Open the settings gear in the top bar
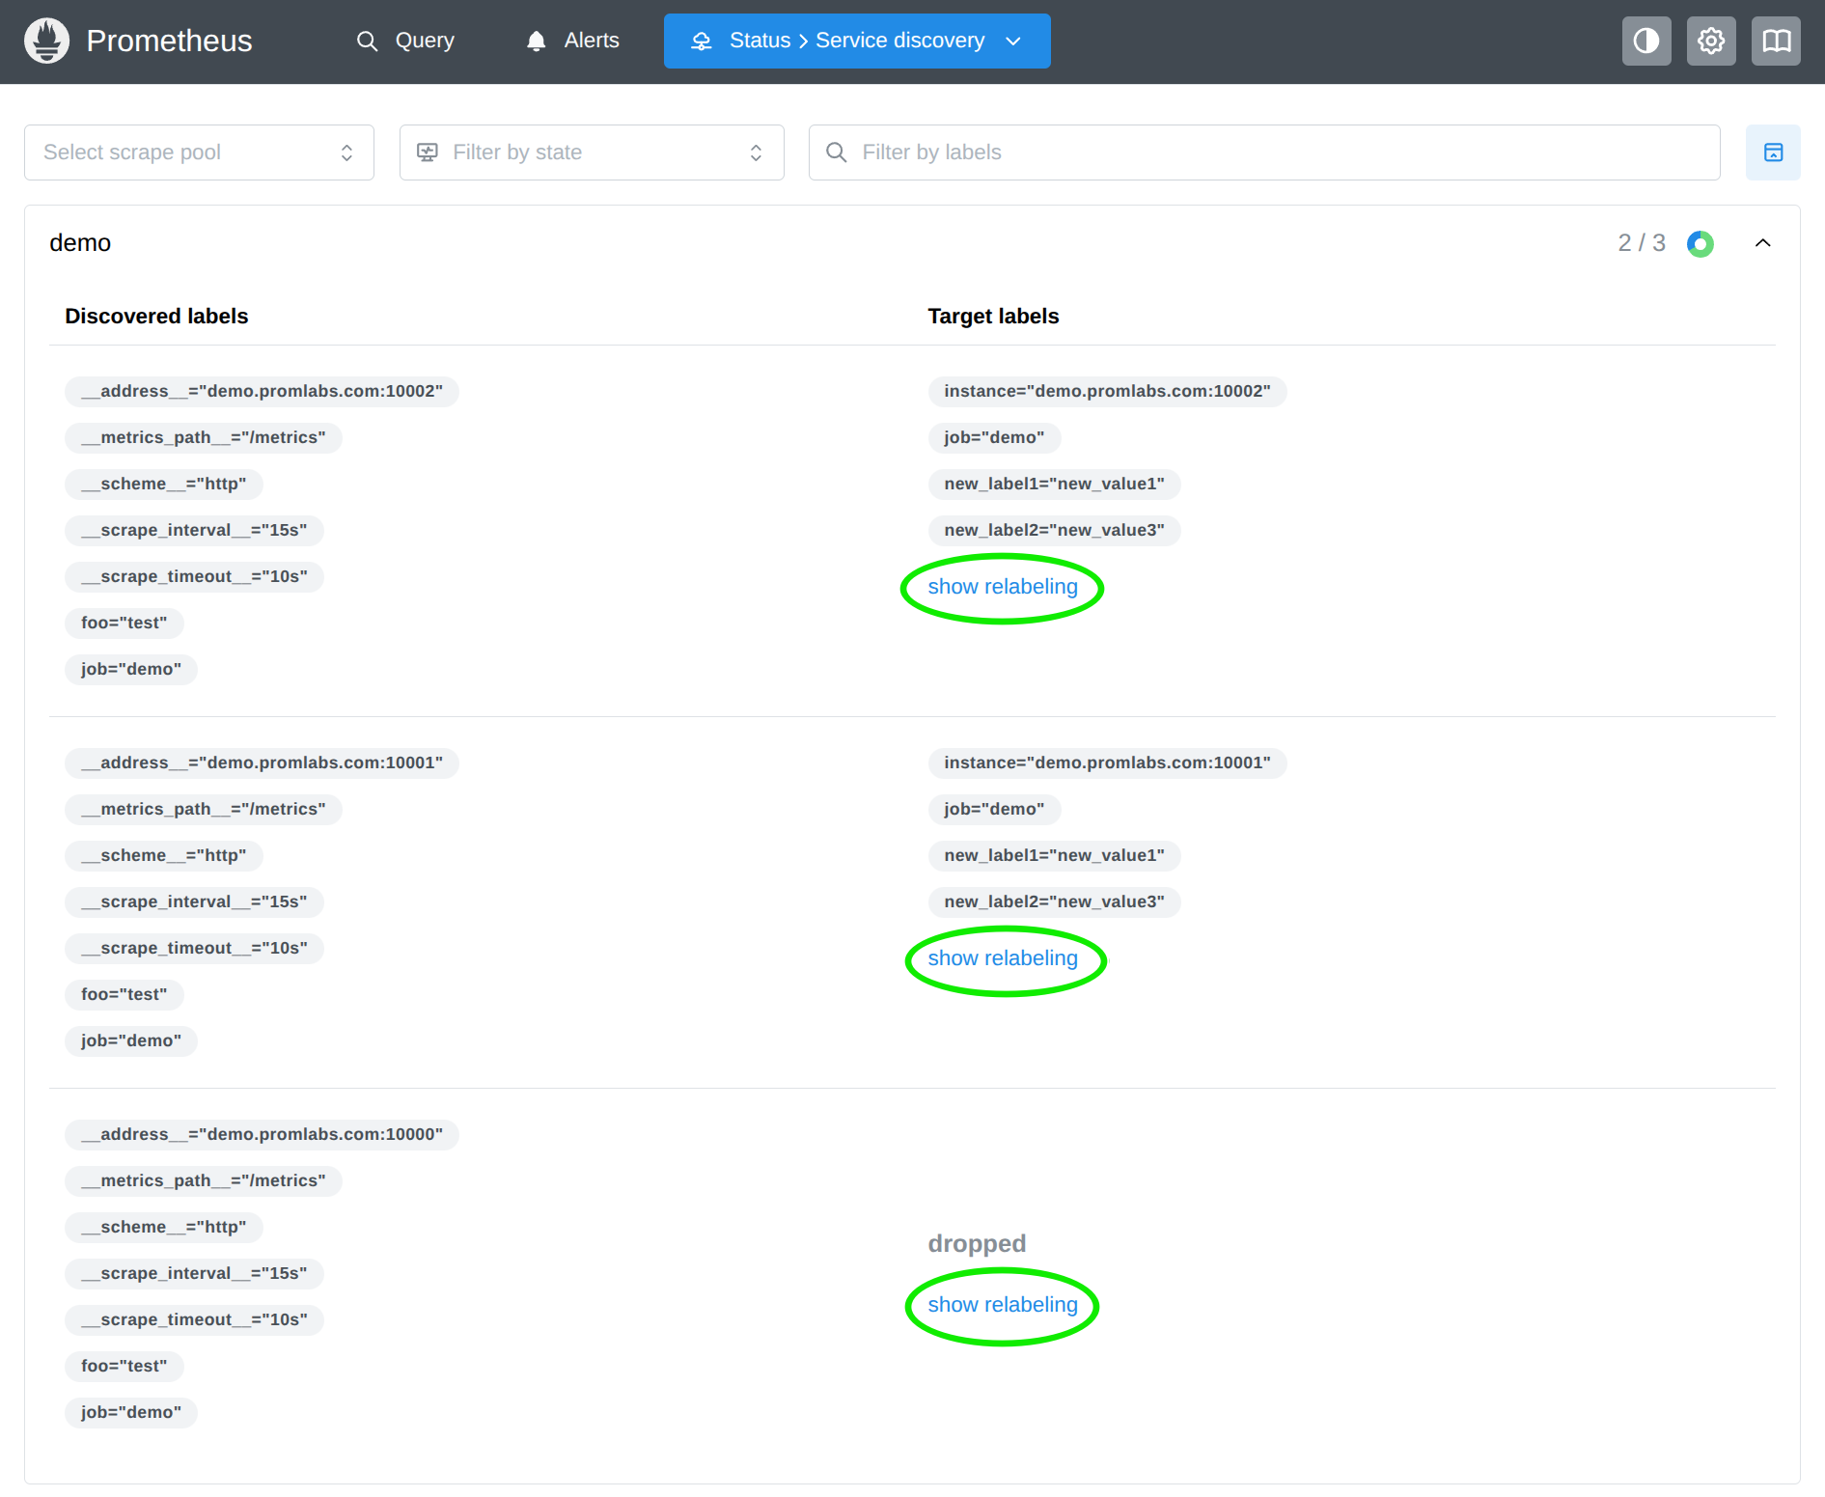The width and height of the screenshot is (1825, 1497). (x=1710, y=41)
